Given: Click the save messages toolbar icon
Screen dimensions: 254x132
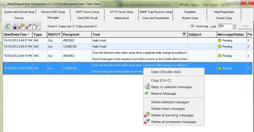Looking at the screenshot, I should (14, 26).
